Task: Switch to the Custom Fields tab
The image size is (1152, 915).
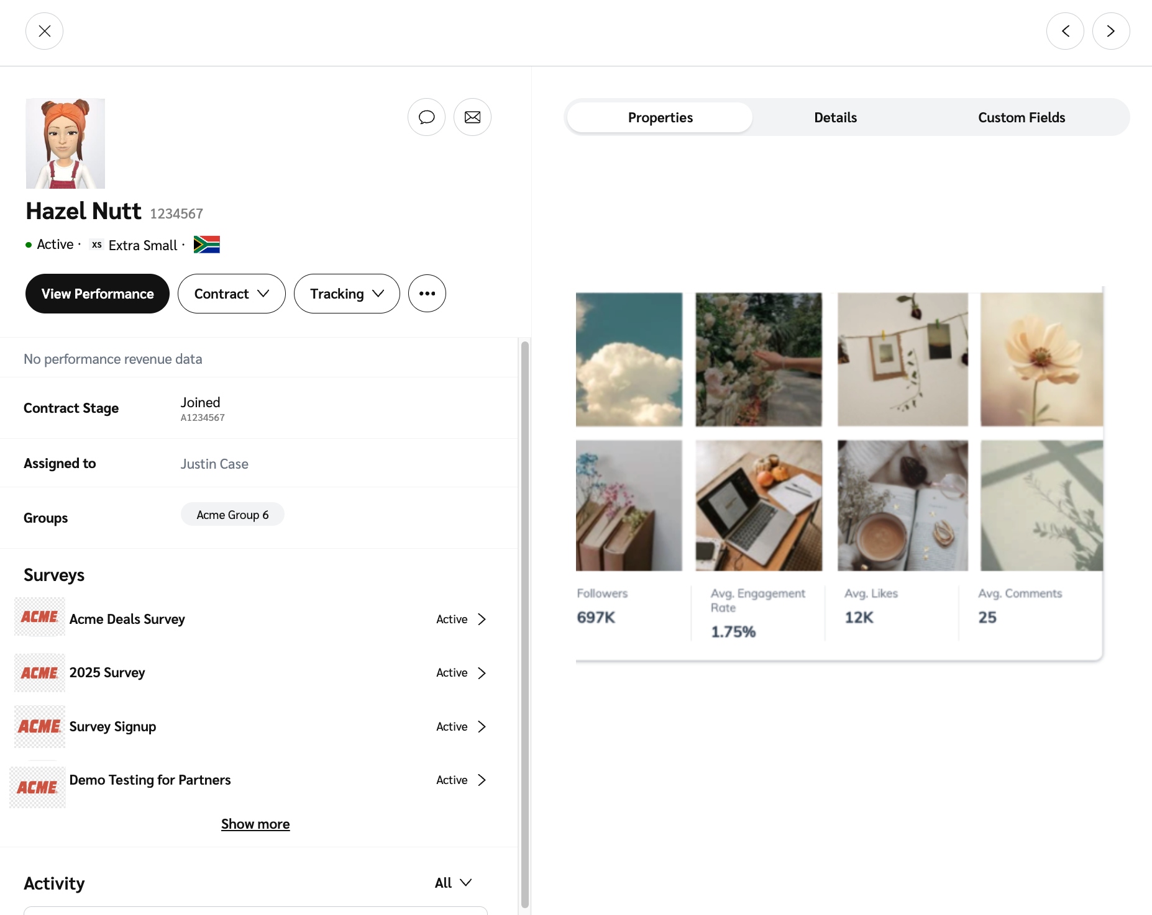Action: pos(1021,117)
